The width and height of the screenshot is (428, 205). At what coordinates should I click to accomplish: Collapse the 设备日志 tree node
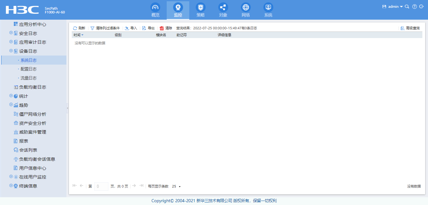[x=11, y=51]
